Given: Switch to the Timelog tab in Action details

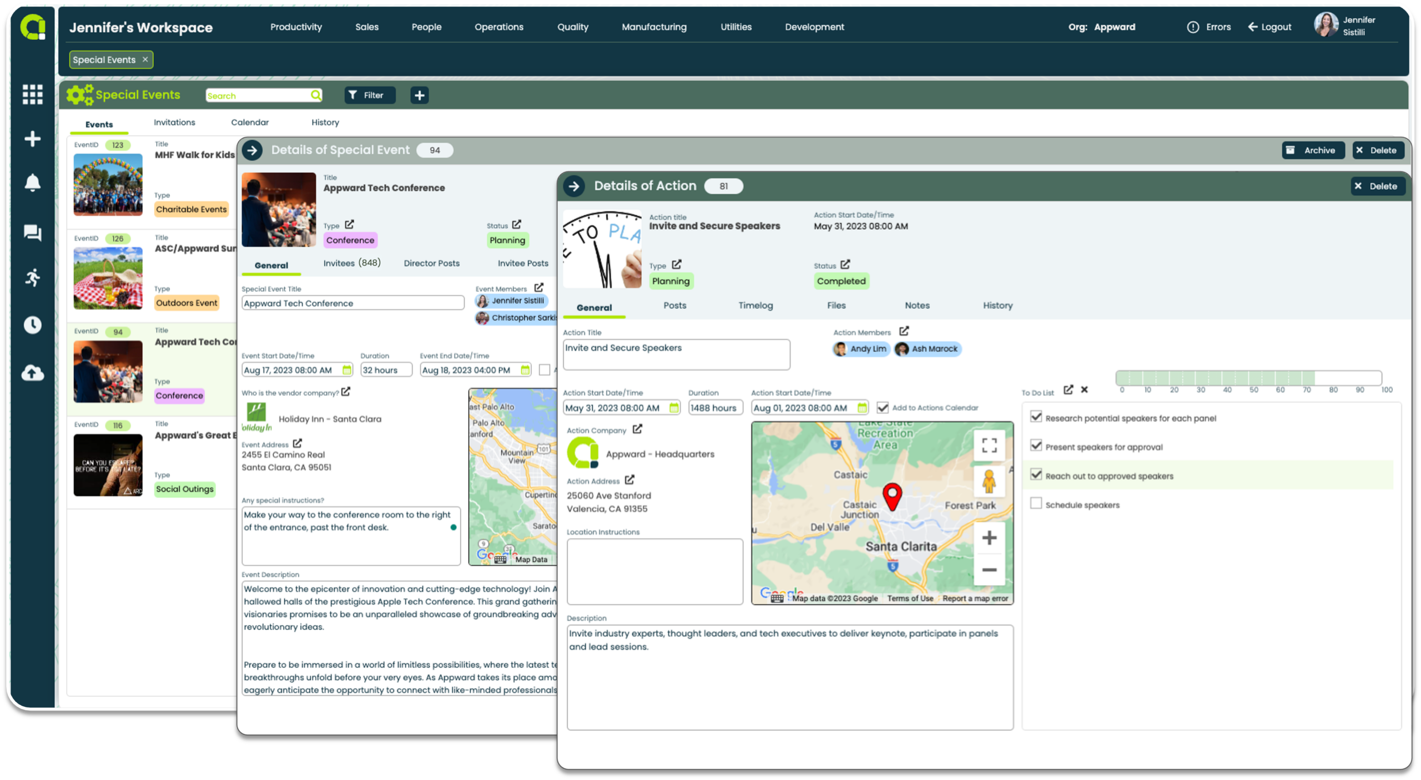Looking at the screenshot, I should pos(755,306).
